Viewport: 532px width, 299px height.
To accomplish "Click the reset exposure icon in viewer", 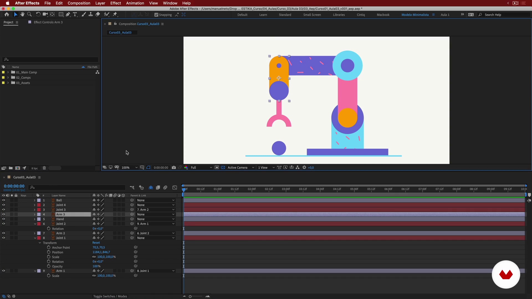I will click(x=304, y=167).
